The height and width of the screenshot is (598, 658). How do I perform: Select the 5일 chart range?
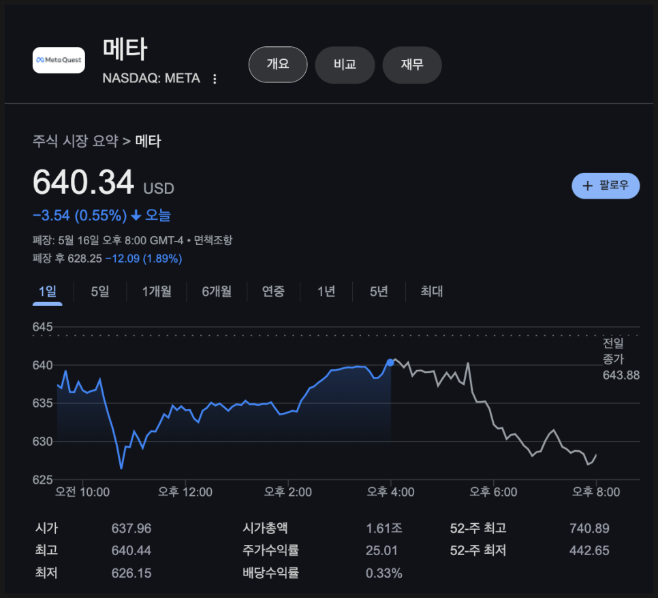click(100, 291)
